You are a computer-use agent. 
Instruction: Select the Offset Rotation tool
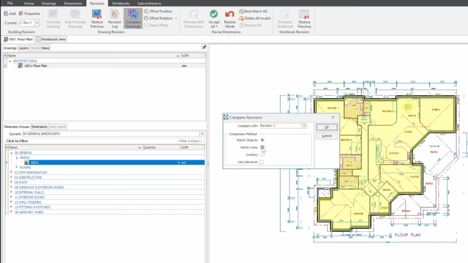(159, 18)
